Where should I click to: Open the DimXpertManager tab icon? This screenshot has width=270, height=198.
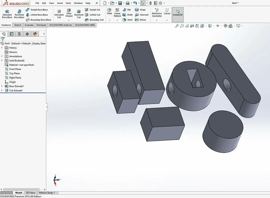click(x=27, y=34)
